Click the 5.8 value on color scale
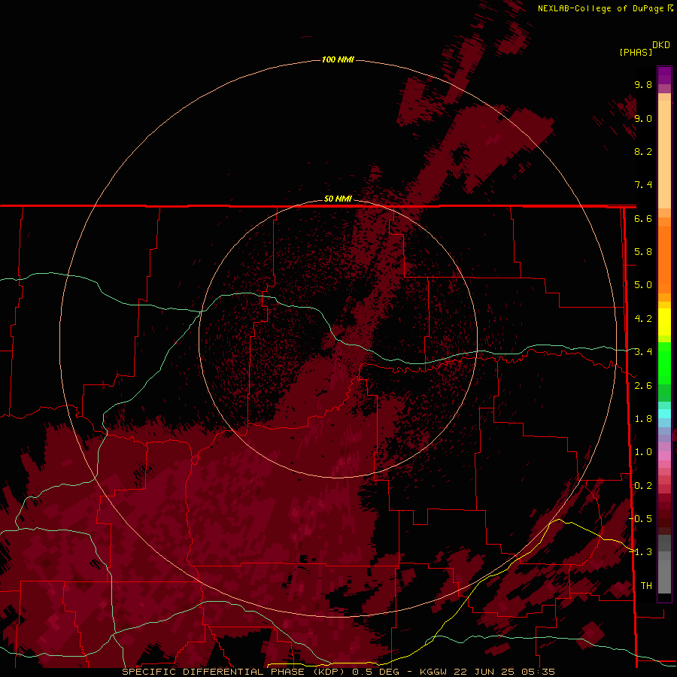 tap(643, 252)
